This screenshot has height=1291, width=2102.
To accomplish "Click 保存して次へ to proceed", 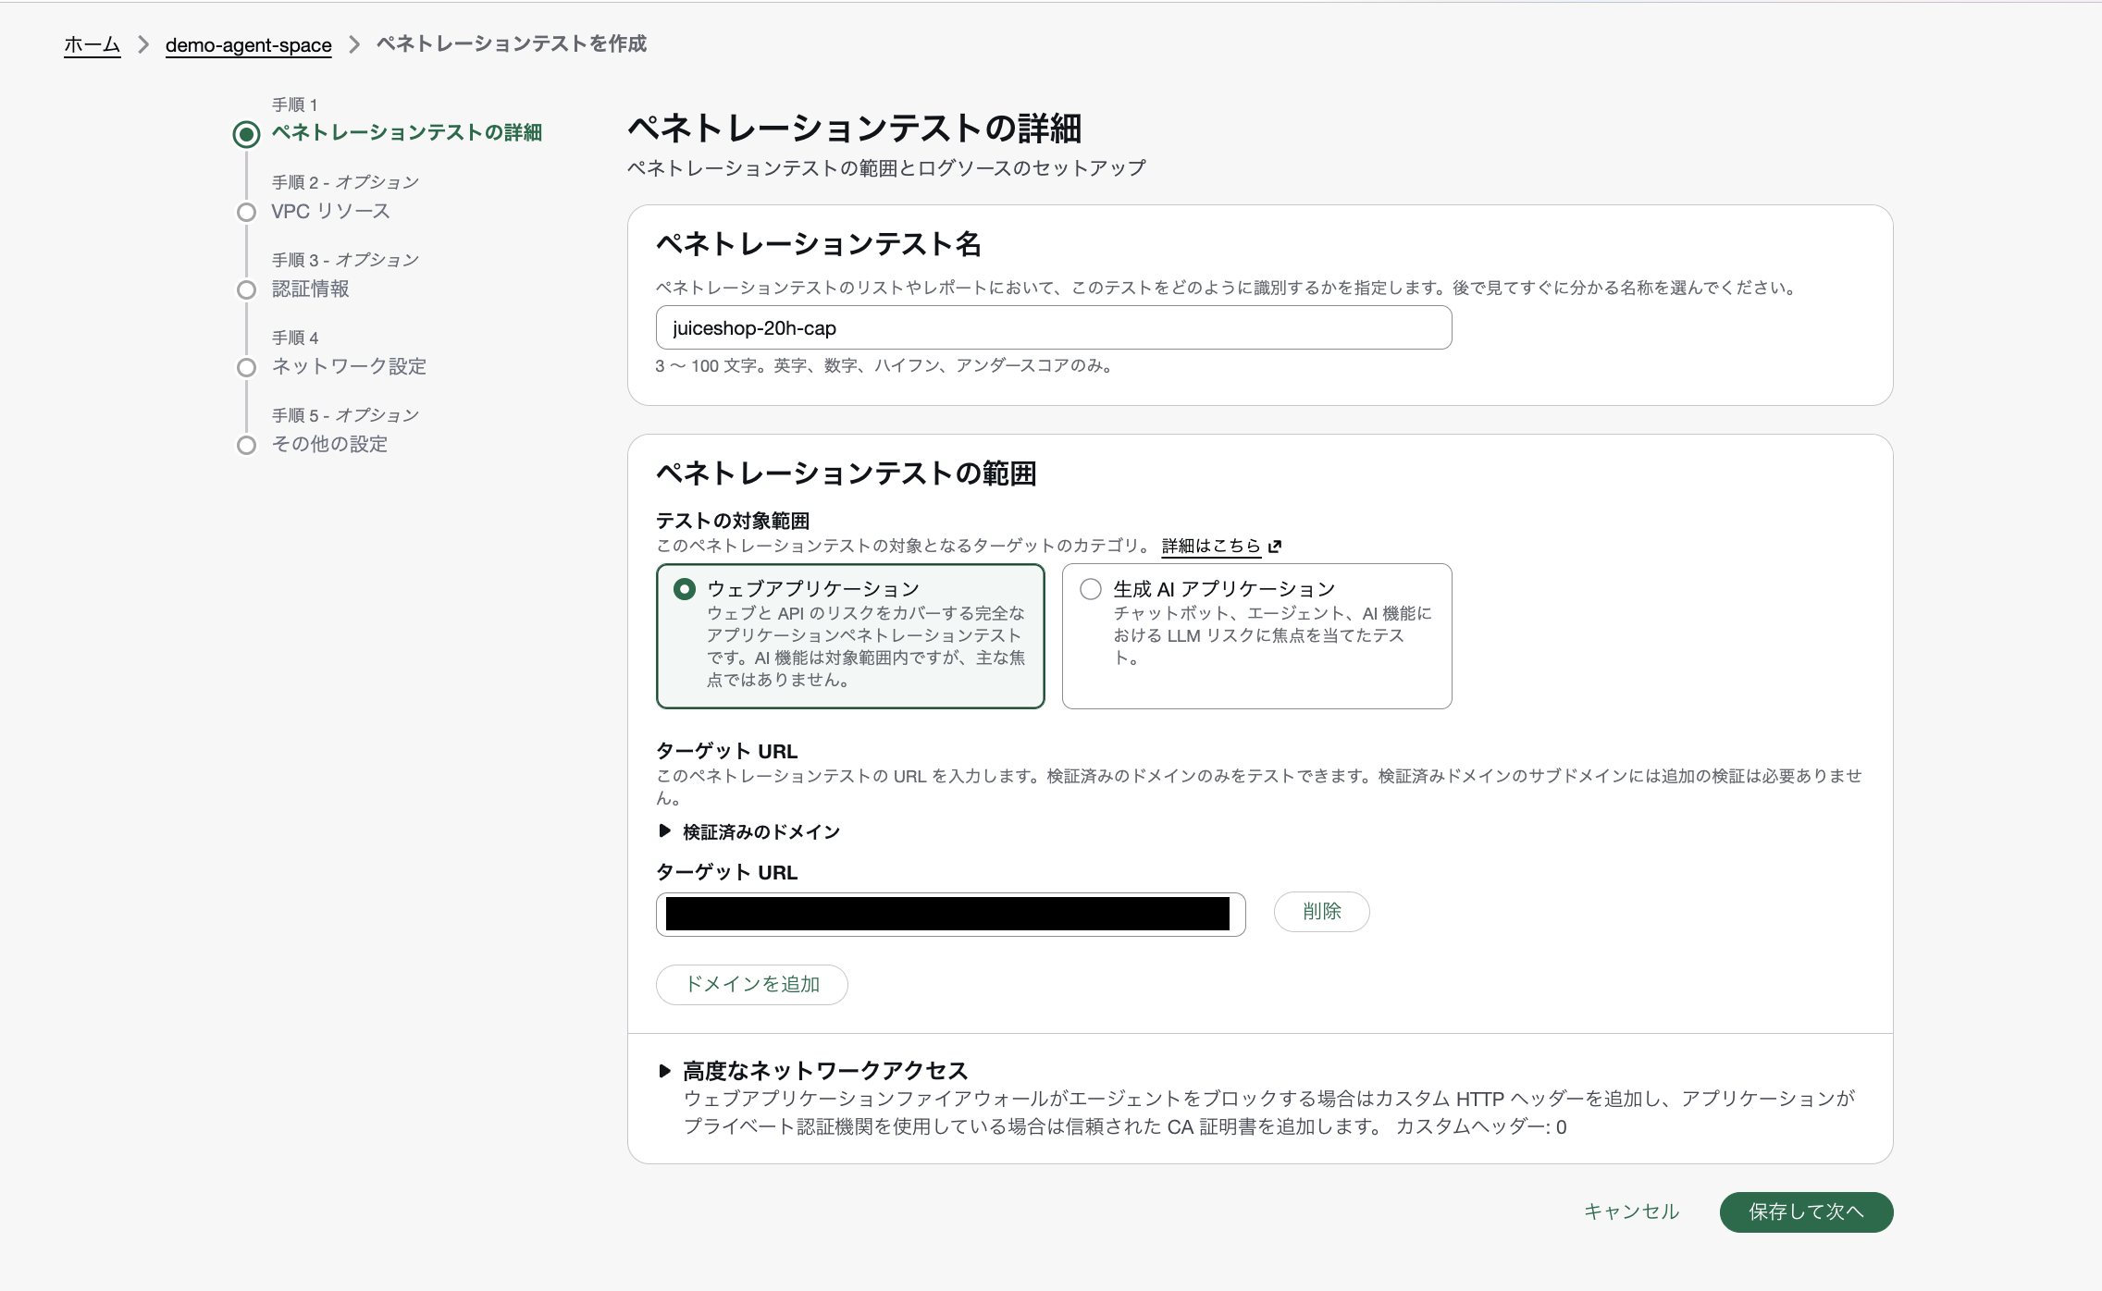I will (x=1806, y=1211).
